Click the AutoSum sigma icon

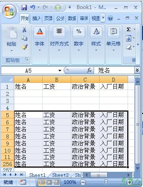click(x=128, y=29)
